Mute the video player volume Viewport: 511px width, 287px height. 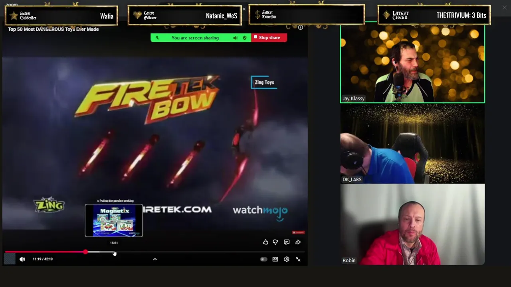coord(22,259)
